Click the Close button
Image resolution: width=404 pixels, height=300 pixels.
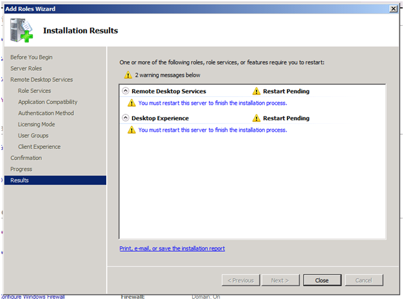point(322,280)
